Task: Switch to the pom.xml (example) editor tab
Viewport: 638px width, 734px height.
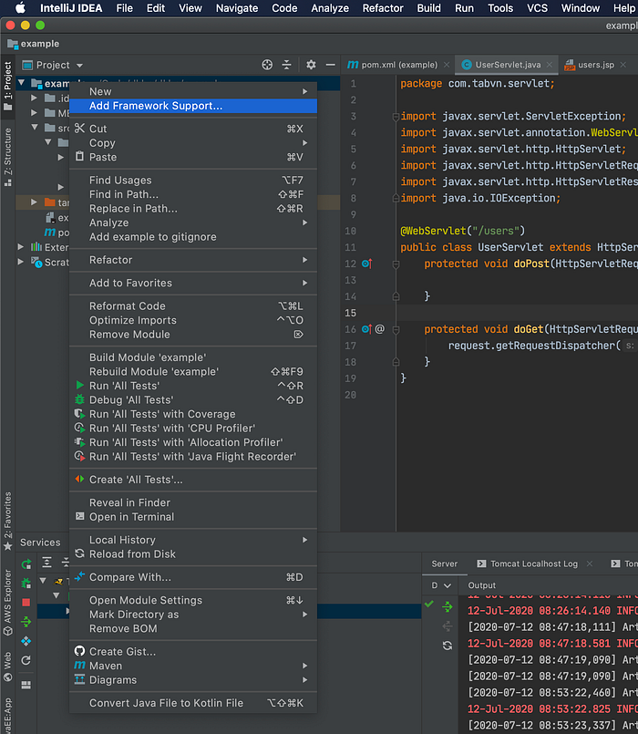Action: (x=394, y=65)
